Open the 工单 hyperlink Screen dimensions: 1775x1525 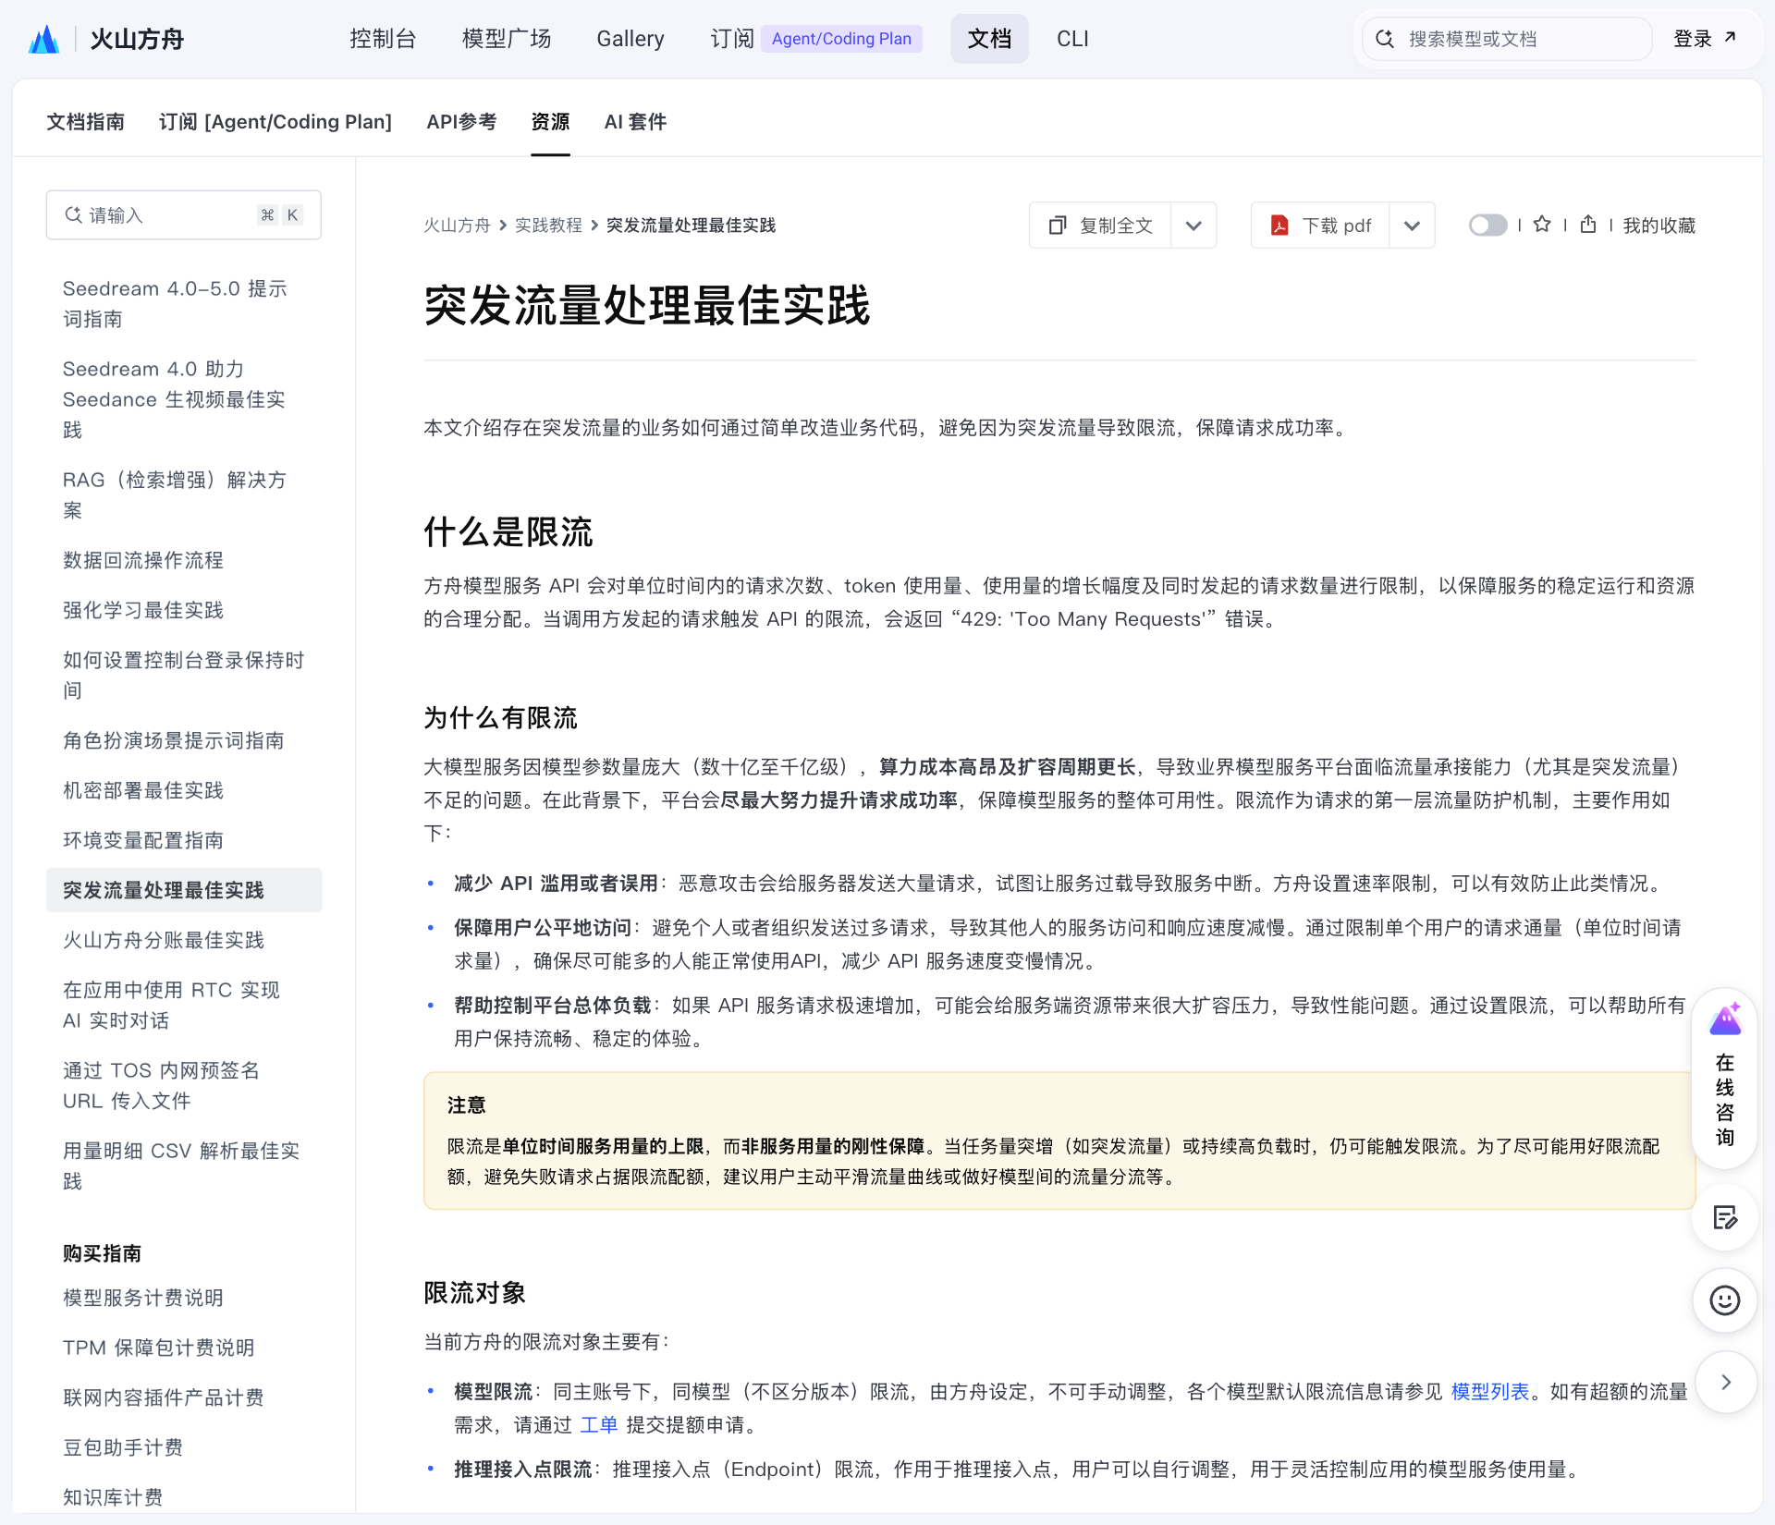pos(599,1425)
